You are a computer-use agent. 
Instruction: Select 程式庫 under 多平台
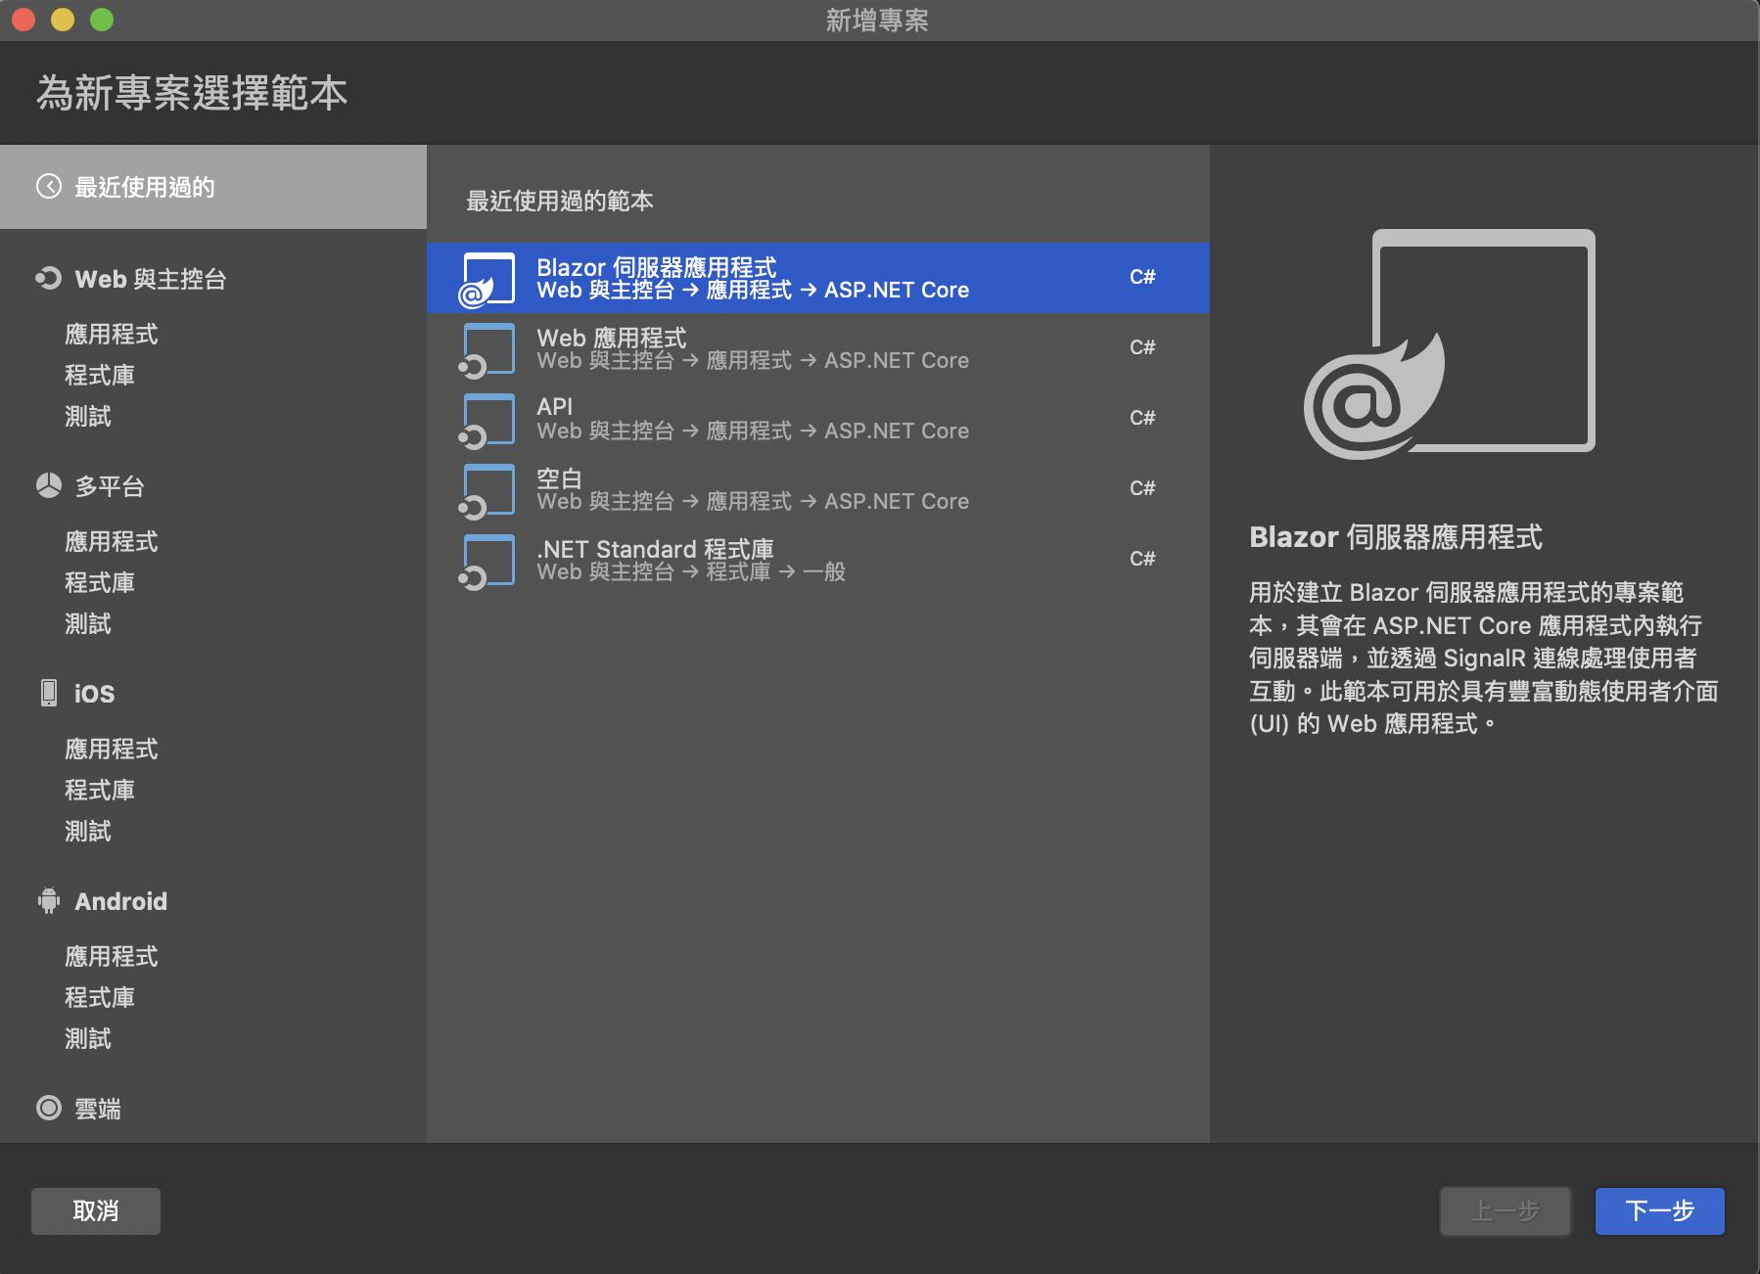point(99,583)
